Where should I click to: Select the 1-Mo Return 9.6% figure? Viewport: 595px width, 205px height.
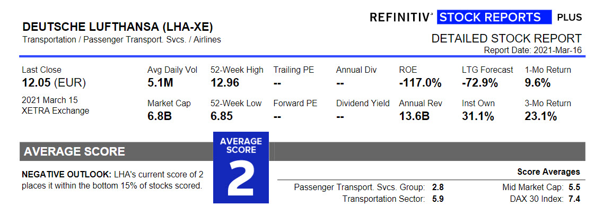pyautogui.click(x=537, y=82)
